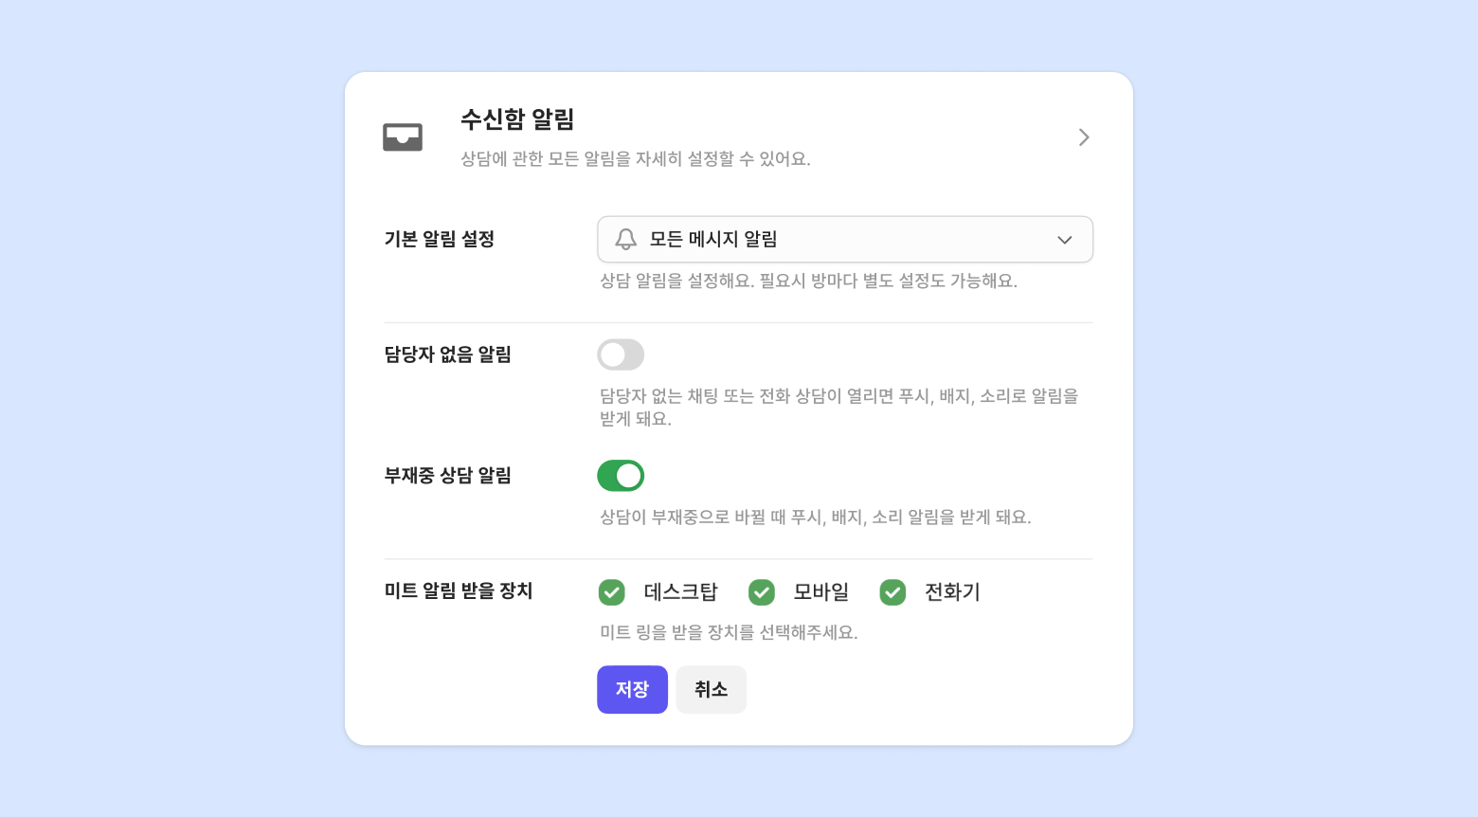Click the inbox tray icon
Image resolution: width=1478 pixels, height=817 pixels.
[403, 137]
